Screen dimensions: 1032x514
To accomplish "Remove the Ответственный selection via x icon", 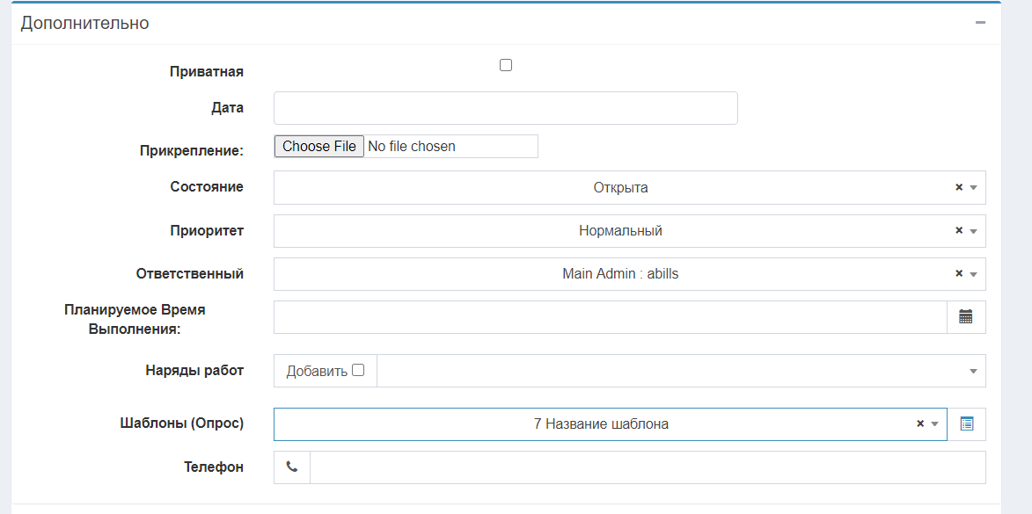I will pos(959,274).
